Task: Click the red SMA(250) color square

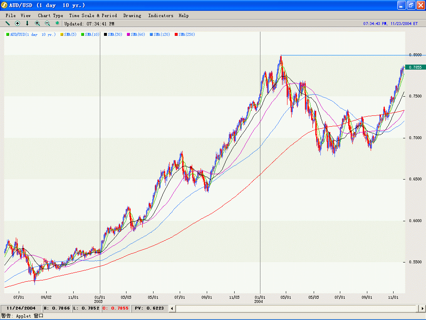Action: tap(176, 34)
